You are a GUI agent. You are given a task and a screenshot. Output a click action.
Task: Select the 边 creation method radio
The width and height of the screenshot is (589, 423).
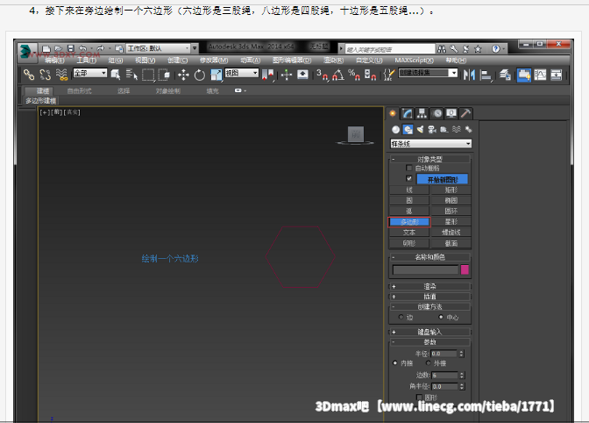tap(401, 317)
